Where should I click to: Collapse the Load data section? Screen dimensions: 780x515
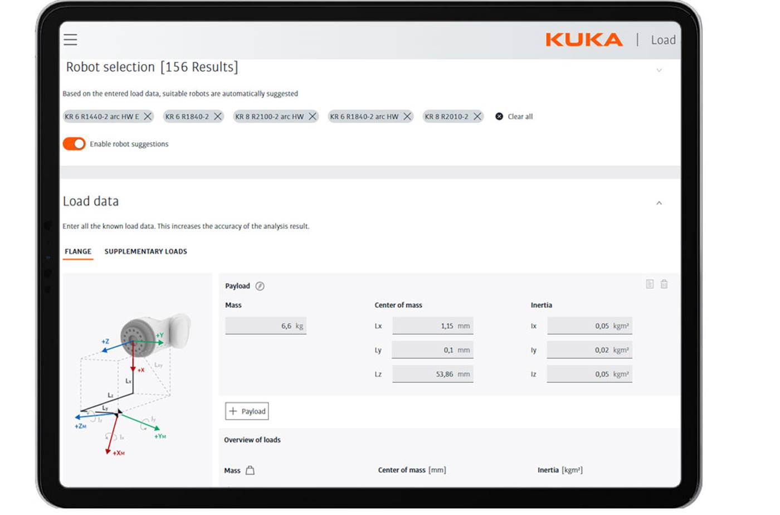pos(660,203)
